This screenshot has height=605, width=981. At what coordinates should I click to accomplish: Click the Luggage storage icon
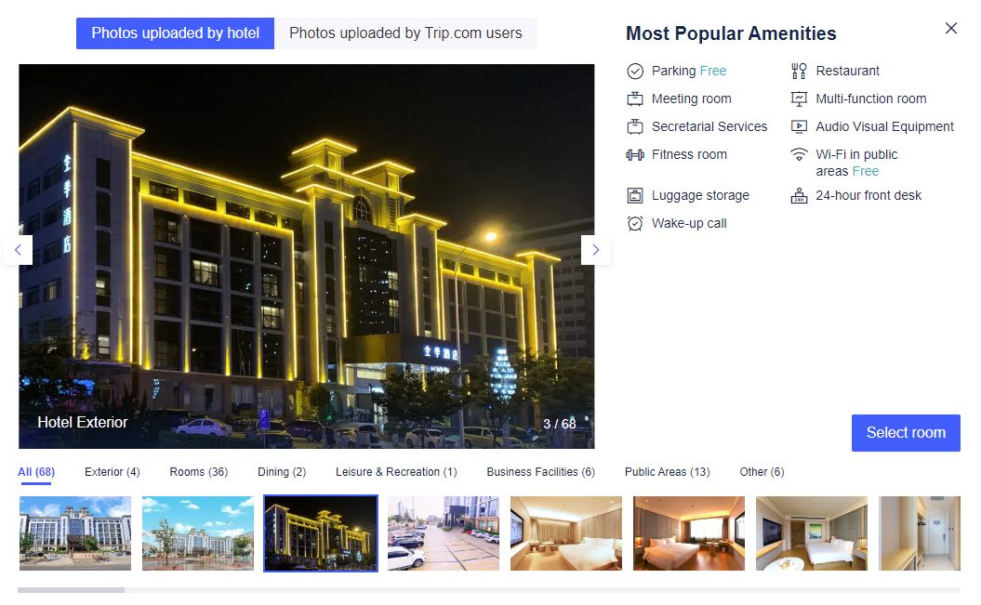(635, 195)
